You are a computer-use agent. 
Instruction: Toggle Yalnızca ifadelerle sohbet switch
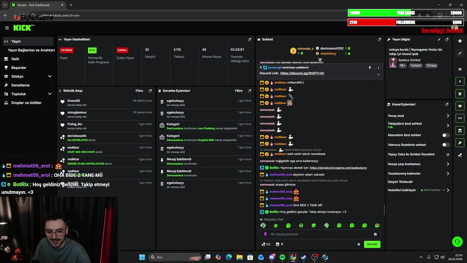click(445, 145)
